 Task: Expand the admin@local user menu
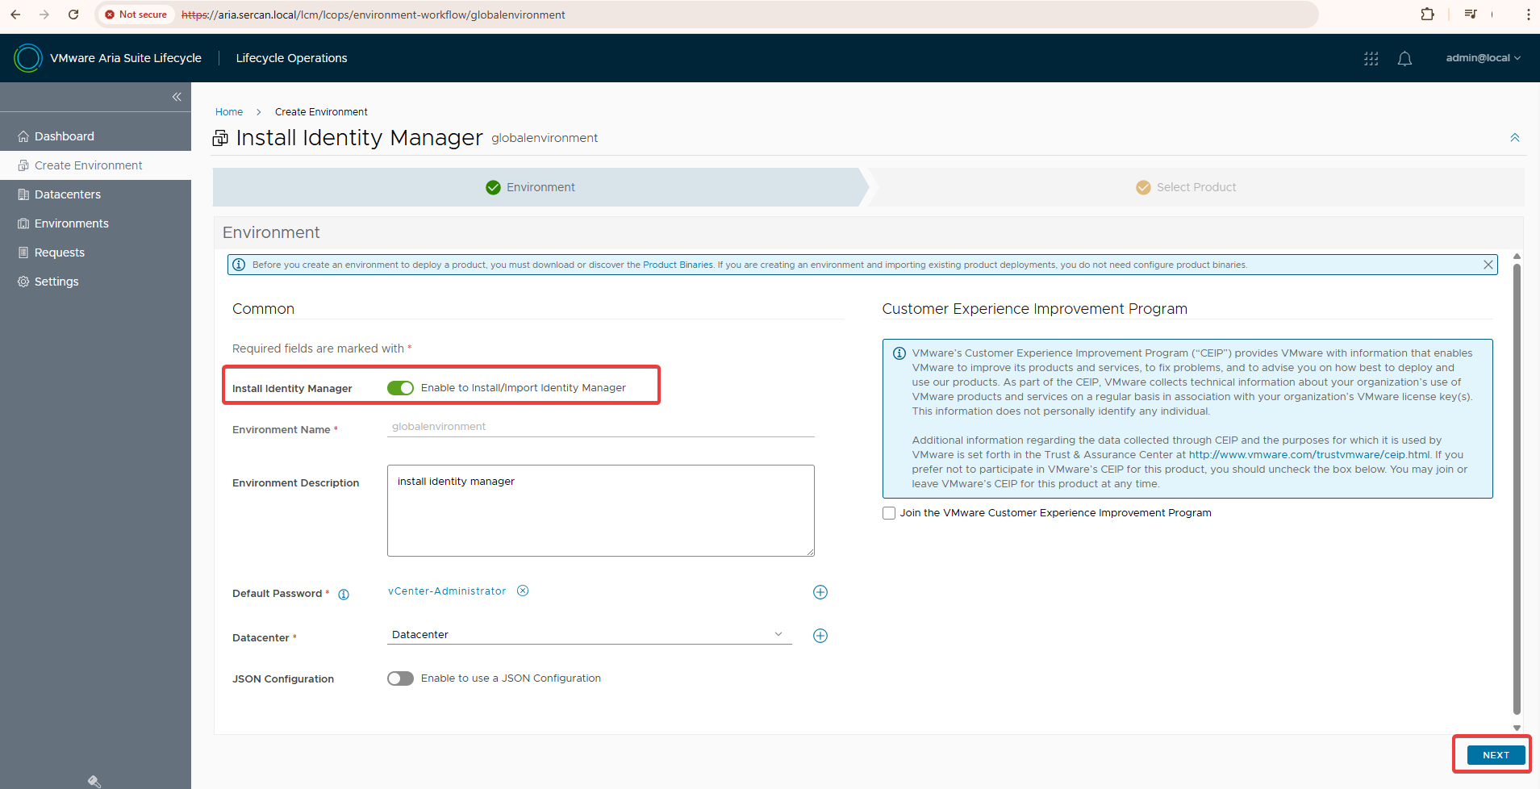pos(1482,58)
